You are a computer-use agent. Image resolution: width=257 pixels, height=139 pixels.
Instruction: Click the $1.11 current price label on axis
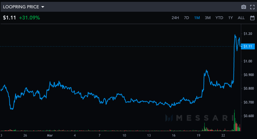248,46
